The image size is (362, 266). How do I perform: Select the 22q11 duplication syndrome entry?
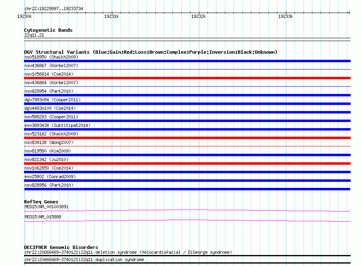point(84,259)
